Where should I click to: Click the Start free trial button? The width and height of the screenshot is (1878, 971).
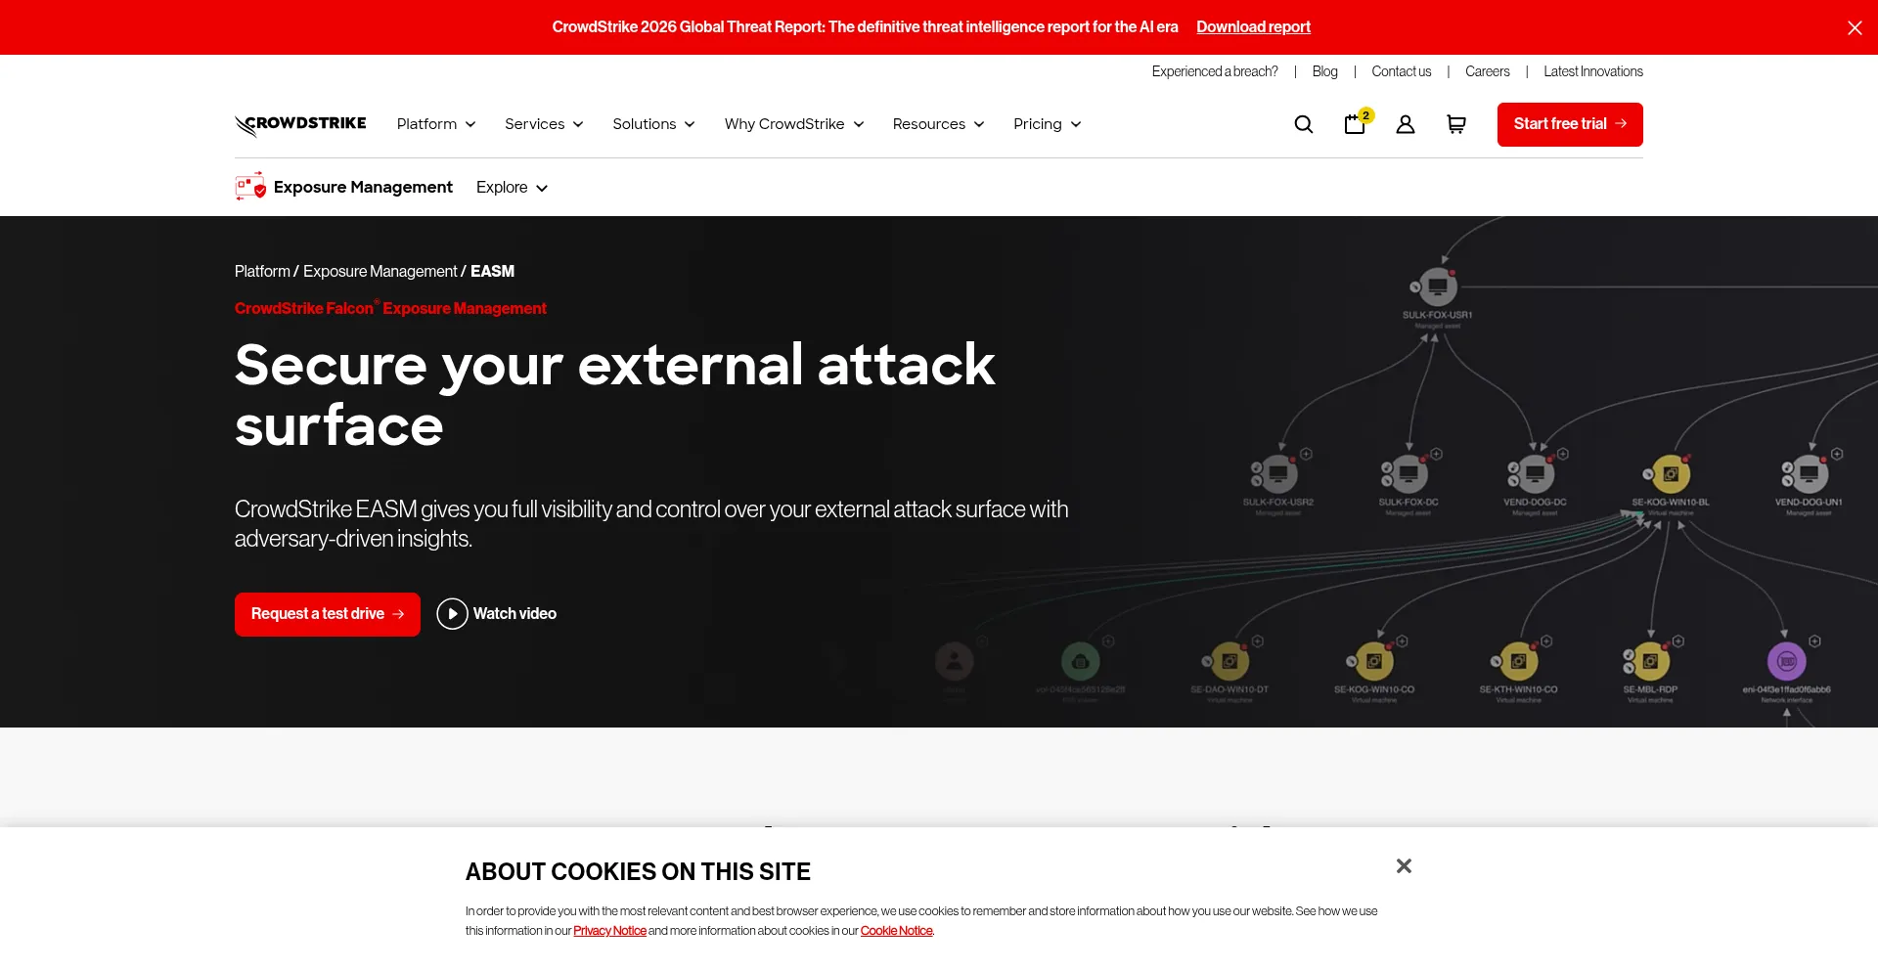(1570, 124)
